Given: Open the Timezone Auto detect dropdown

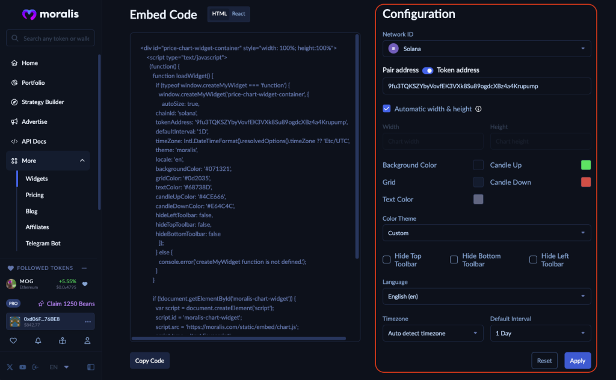Looking at the screenshot, I should pos(433,333).
